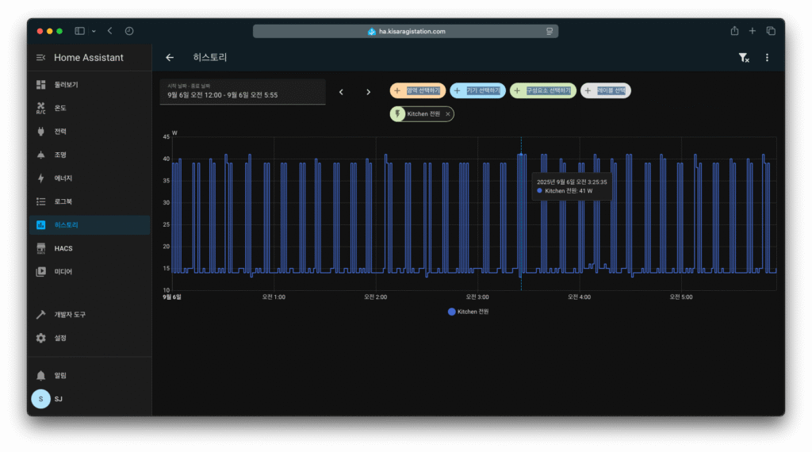Remove the Kitchen 전원 entity chip
This screenshot has height=452, width=812.
coord(448,114)
